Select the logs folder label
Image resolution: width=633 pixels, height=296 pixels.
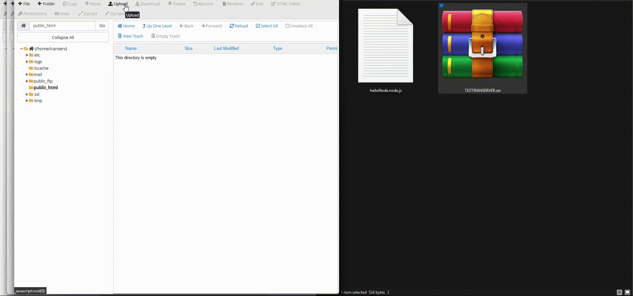38,62
